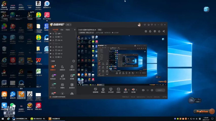Image resolution: width=216 pixels, height=121 pixels.
Task: Open the 视频连麦 video co-stream tool
Action: pyautogui.click(x=53, y=77)
